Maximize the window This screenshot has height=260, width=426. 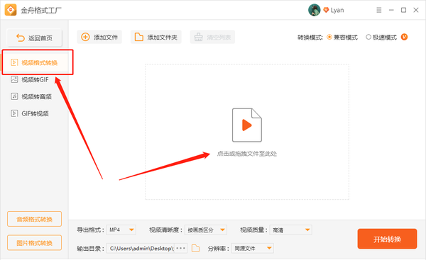click(x=404, y=10)
